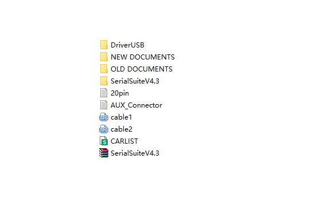
Task: Select the CARLIST file name
Action: click(124, 141)
